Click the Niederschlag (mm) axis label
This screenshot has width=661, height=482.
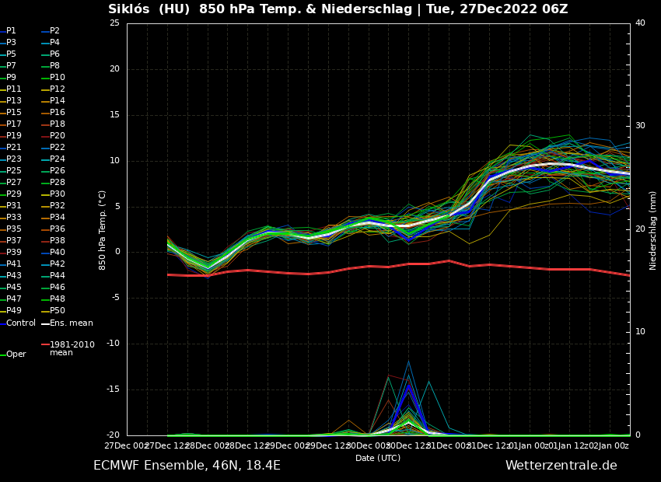(653, 230)
